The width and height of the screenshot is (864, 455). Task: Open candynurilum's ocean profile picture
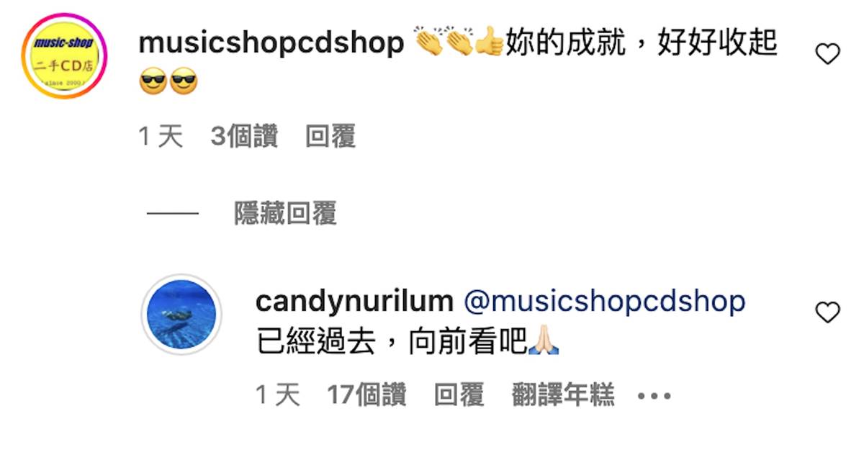181,315
